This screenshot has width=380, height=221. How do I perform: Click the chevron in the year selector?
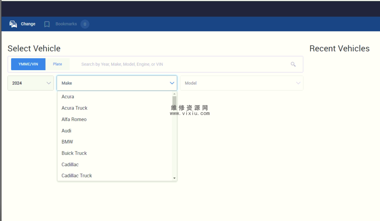pyautogui.click(x=48, y=83)
